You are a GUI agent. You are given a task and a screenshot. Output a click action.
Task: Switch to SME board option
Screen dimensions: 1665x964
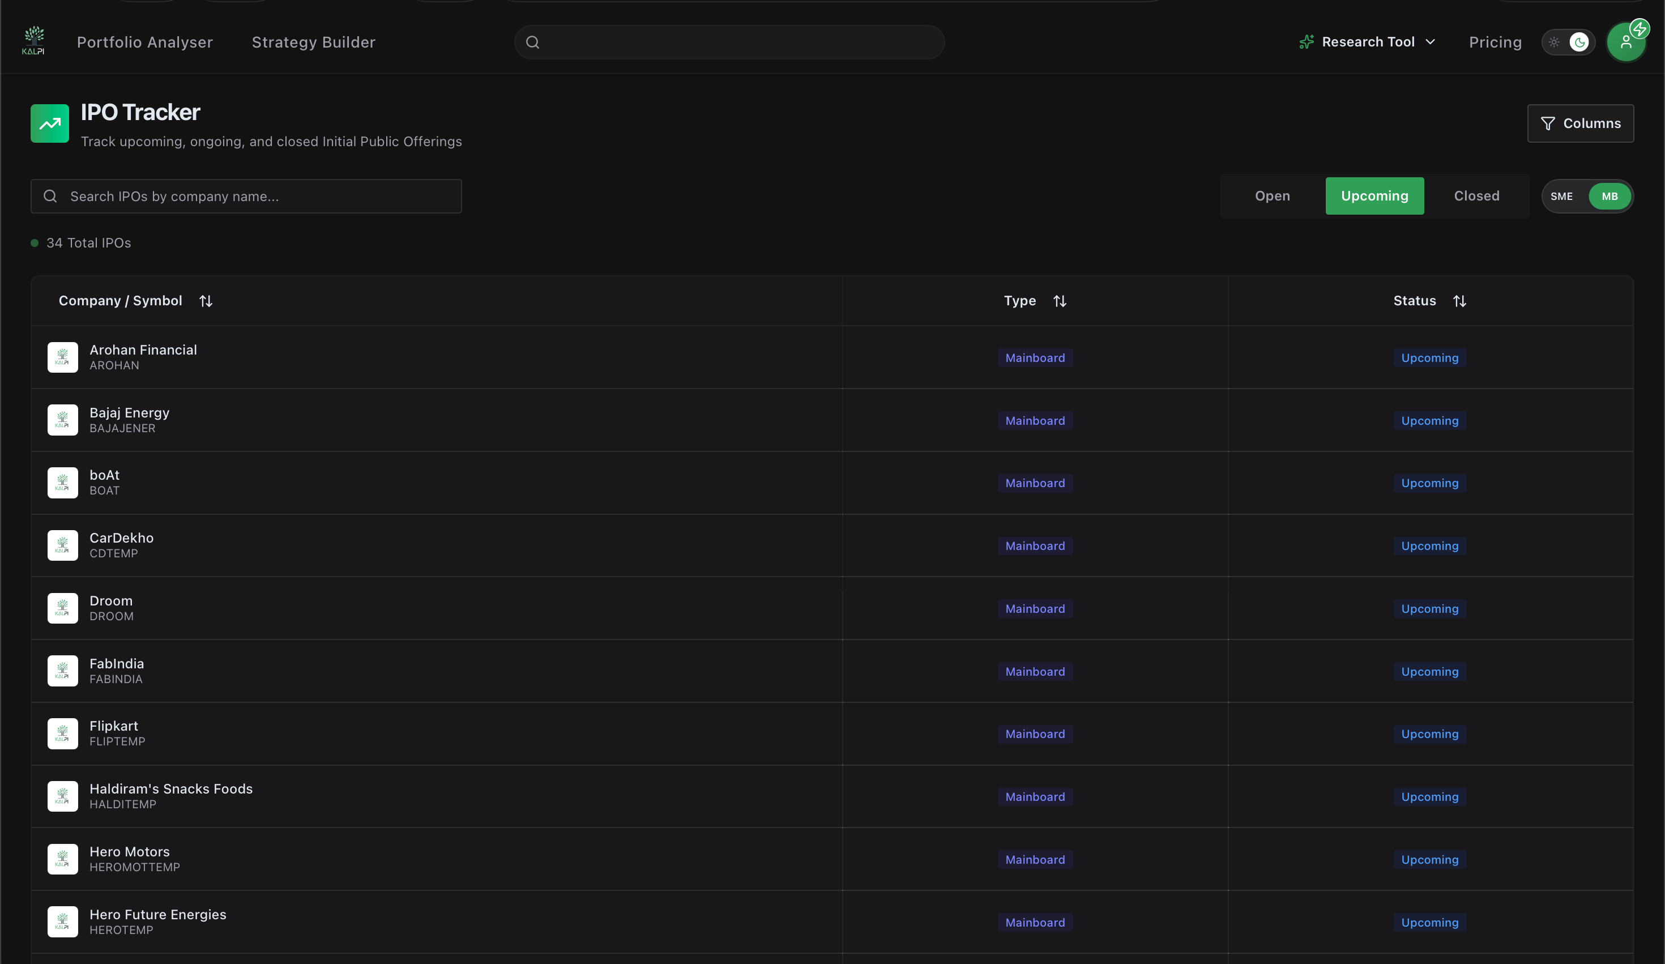pos(1561,196)
